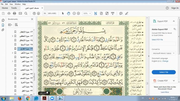180x101 pixels.
Task: Open the View menu
Action: click(11, 4)
